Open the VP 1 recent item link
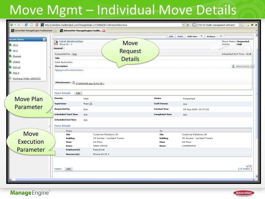This screenshot has width=265, height=199. pos(15,51)
